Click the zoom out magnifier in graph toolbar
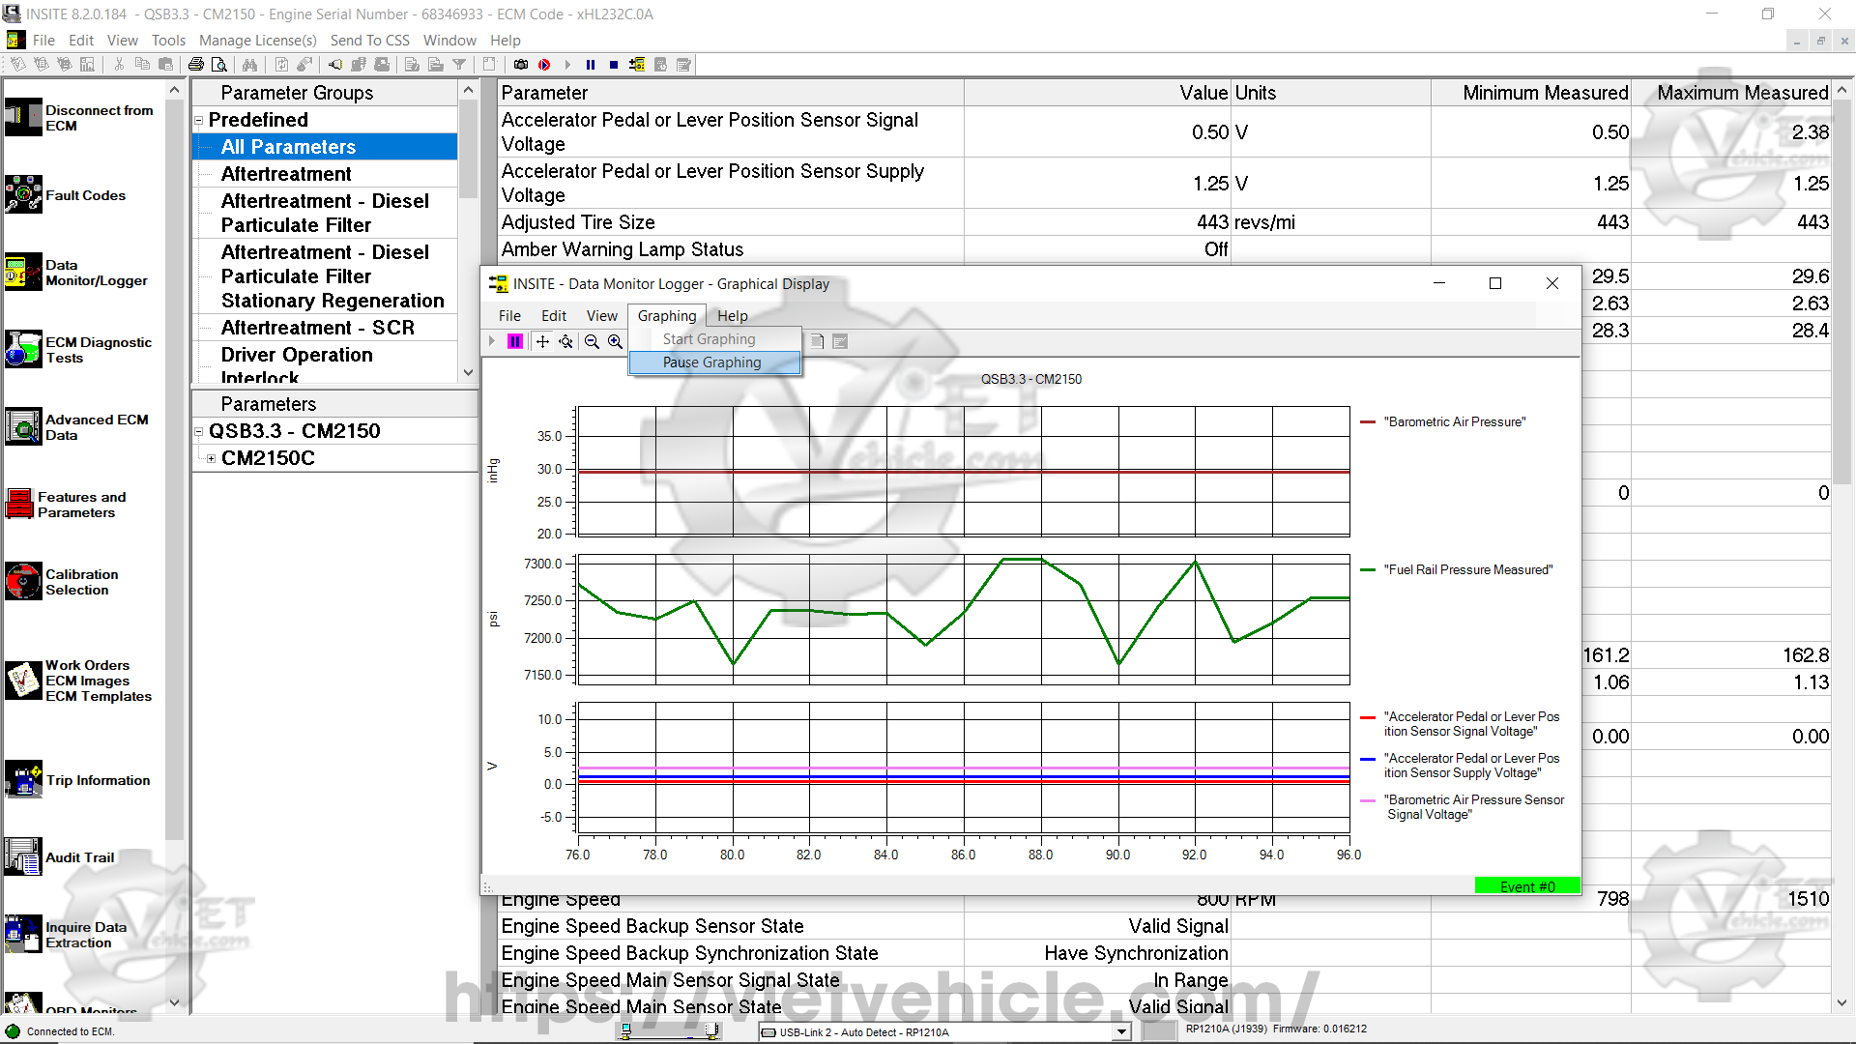1856x1044 pixels. click(x=592, y=341)
